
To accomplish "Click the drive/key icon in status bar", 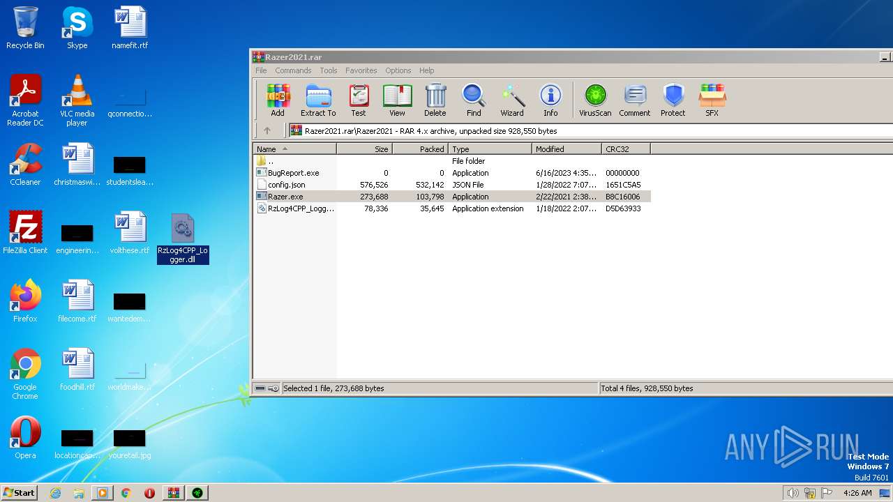I will pyautogui.click(x=267, y=388).
